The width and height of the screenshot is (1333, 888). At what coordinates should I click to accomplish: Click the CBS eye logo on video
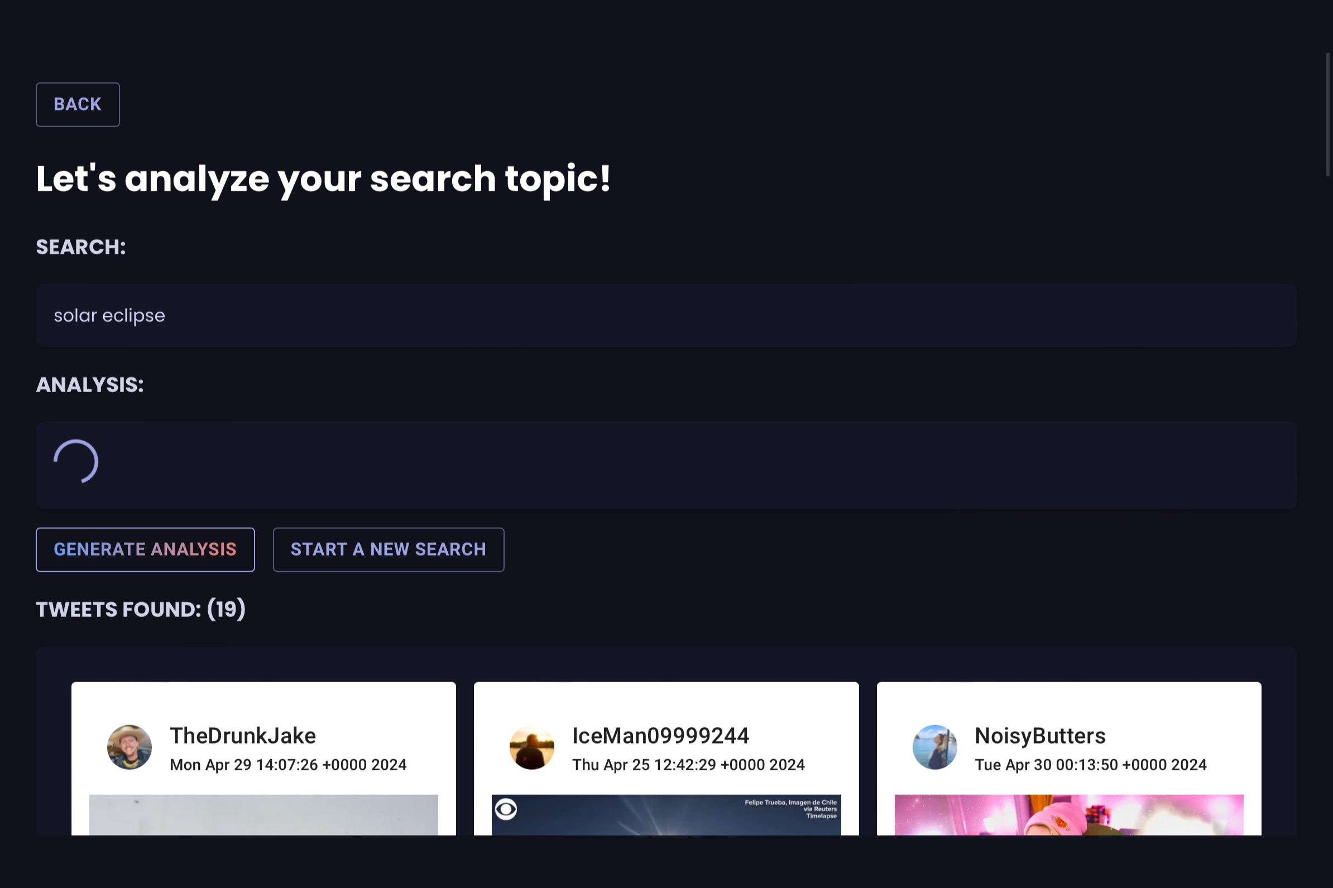click(506, 809)
